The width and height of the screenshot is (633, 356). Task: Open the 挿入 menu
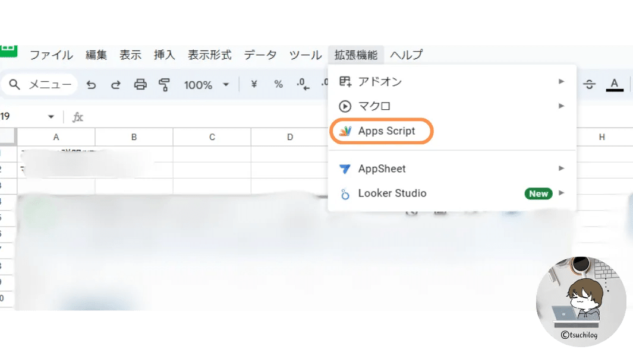coord(164,55)
